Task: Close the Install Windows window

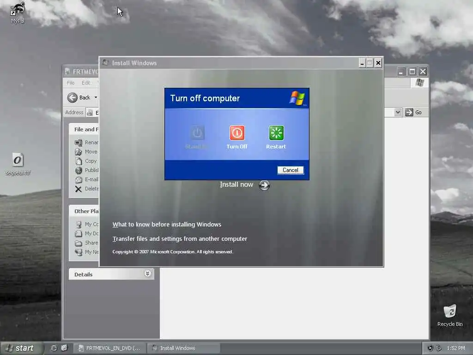Action: point(378,63)
